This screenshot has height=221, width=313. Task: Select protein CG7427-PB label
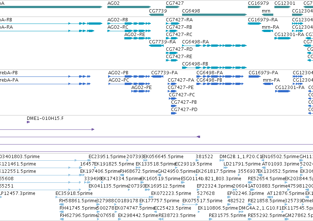coord(184,102)
